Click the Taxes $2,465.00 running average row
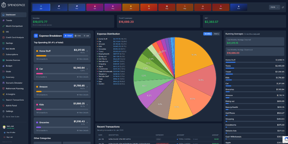This screenshot has width=288, height=144. pos(255,67)
